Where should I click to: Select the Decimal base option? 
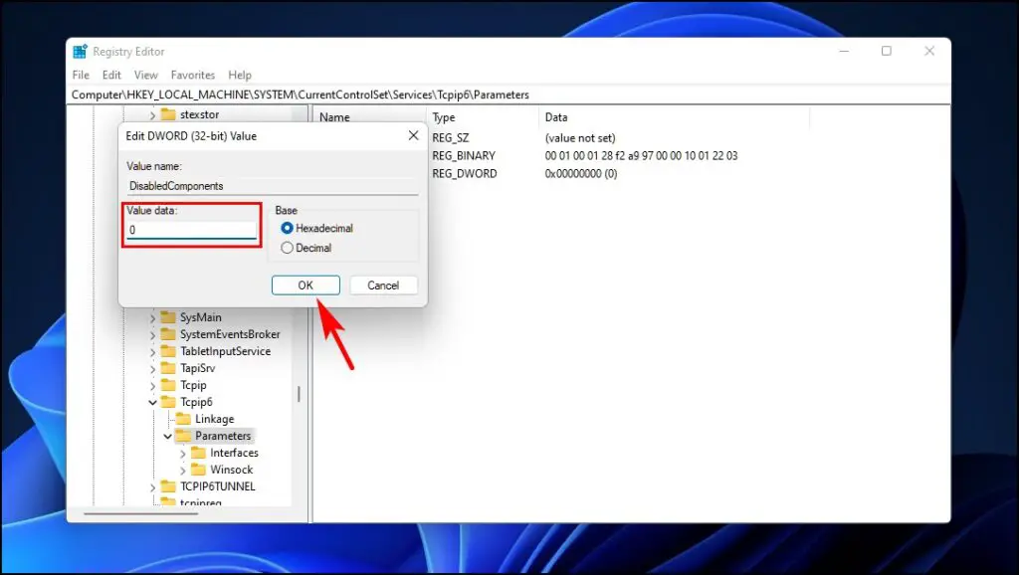[x=287, y=248]
